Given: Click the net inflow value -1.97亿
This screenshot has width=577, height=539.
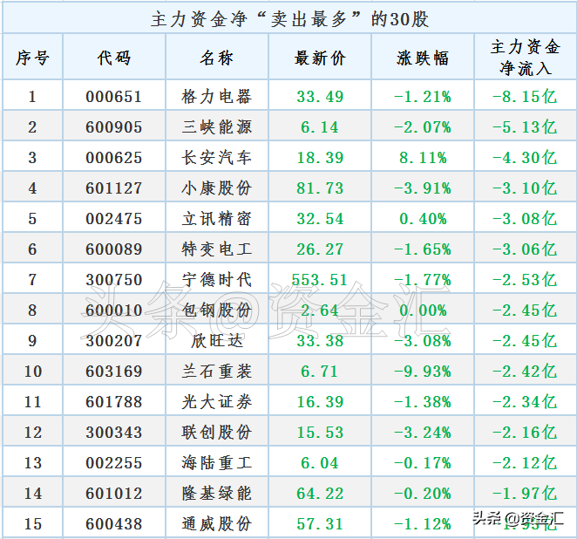Looking at the screenshot, I should pos(525,494).
